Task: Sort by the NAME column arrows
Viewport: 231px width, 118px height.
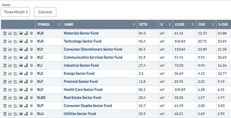Action: coord(134,24)
